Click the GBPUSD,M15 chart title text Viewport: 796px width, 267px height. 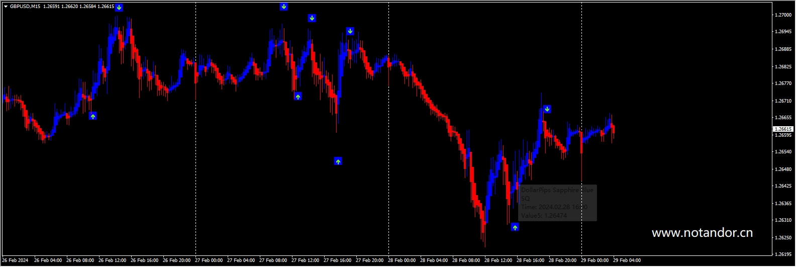pos(25,7)
